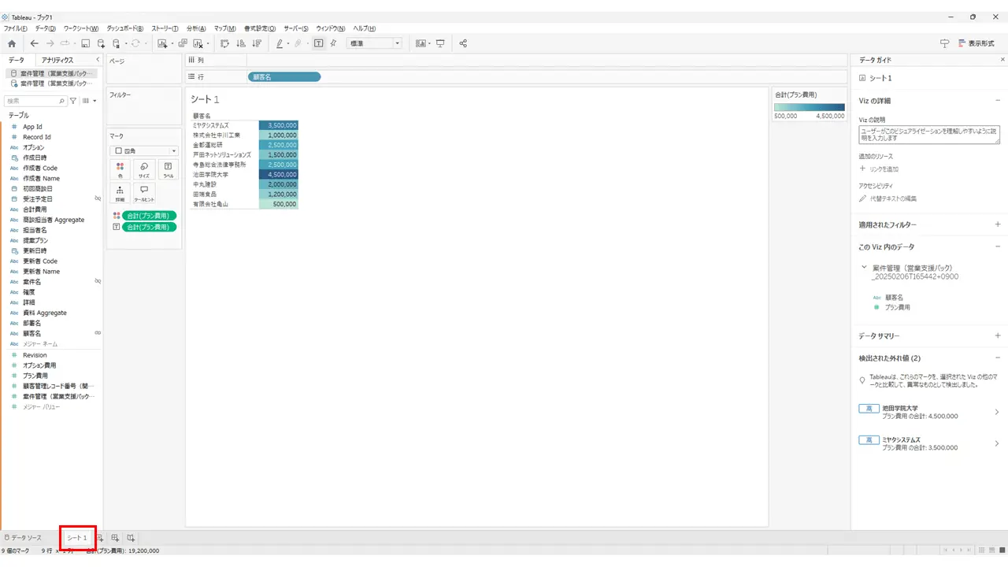Click the Add new data source icon
Image resolution: width=1008 pixels, height=567 pixels.
tap(101, 43)
